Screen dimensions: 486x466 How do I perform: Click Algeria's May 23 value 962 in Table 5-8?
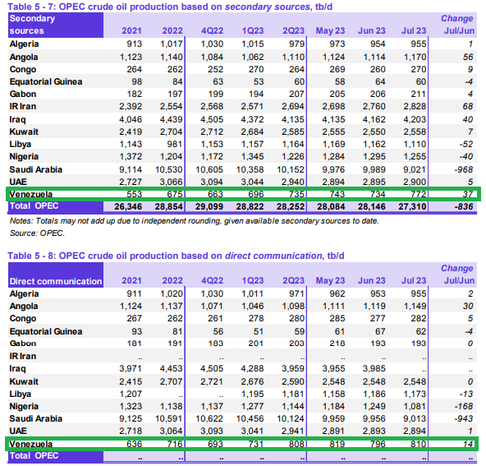pyautogui.click(x=337, y=293)
